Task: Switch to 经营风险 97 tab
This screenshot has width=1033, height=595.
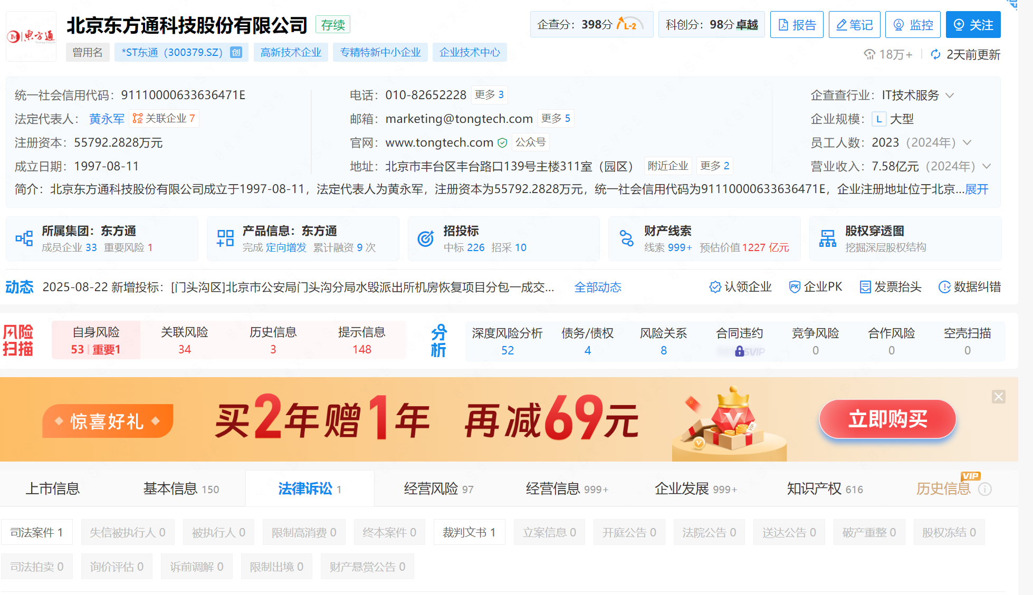Action: click(x=438, y=489)
